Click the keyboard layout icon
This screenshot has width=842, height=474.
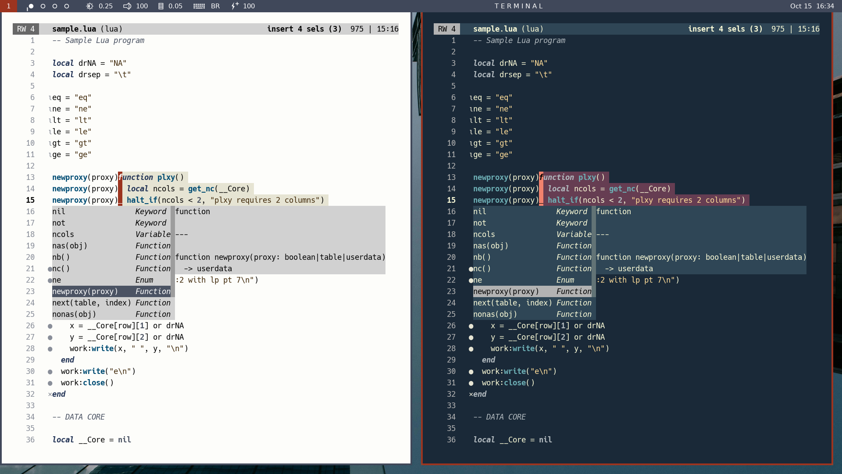(199, 6)
